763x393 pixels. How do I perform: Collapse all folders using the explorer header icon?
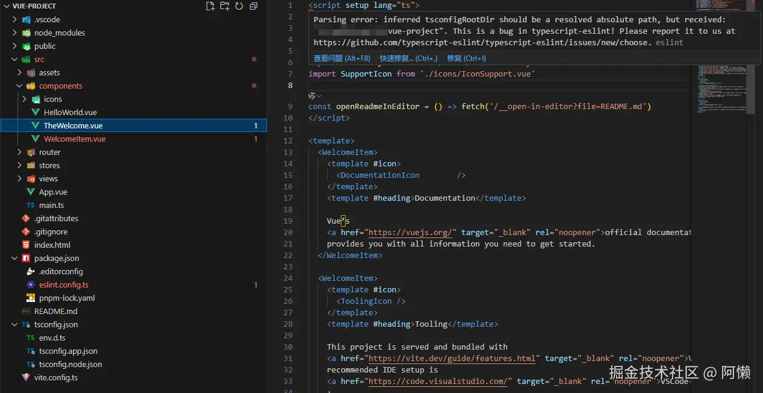[x=254, y=6]
